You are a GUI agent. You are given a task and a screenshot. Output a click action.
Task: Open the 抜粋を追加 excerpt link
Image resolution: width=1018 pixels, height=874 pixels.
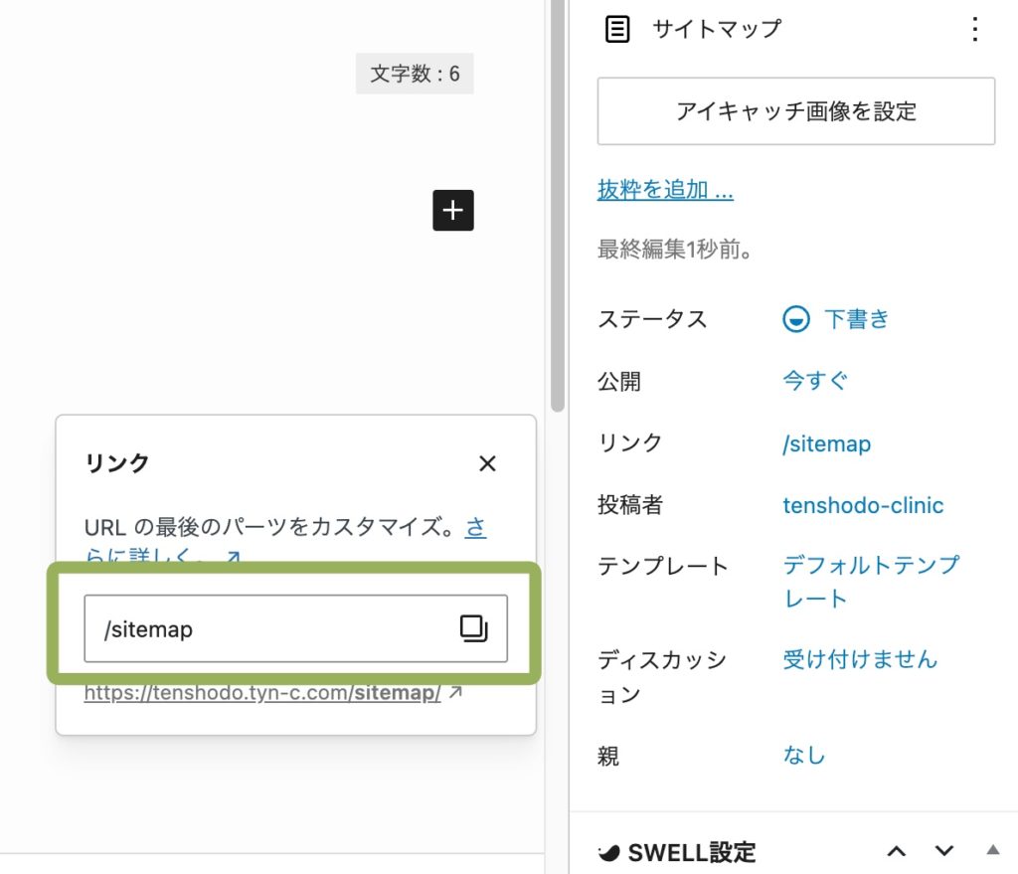tap(664, 190)
